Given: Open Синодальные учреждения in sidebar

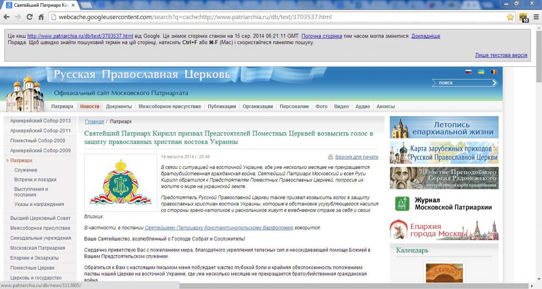Looking at the screenshot, I should [x=40, y=238].
